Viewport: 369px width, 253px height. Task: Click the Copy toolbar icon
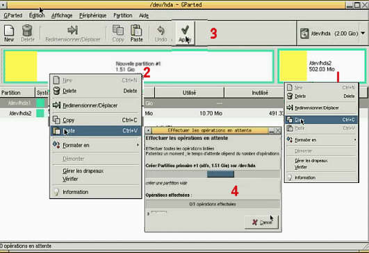pyautogui.click(x=118, y=30)
